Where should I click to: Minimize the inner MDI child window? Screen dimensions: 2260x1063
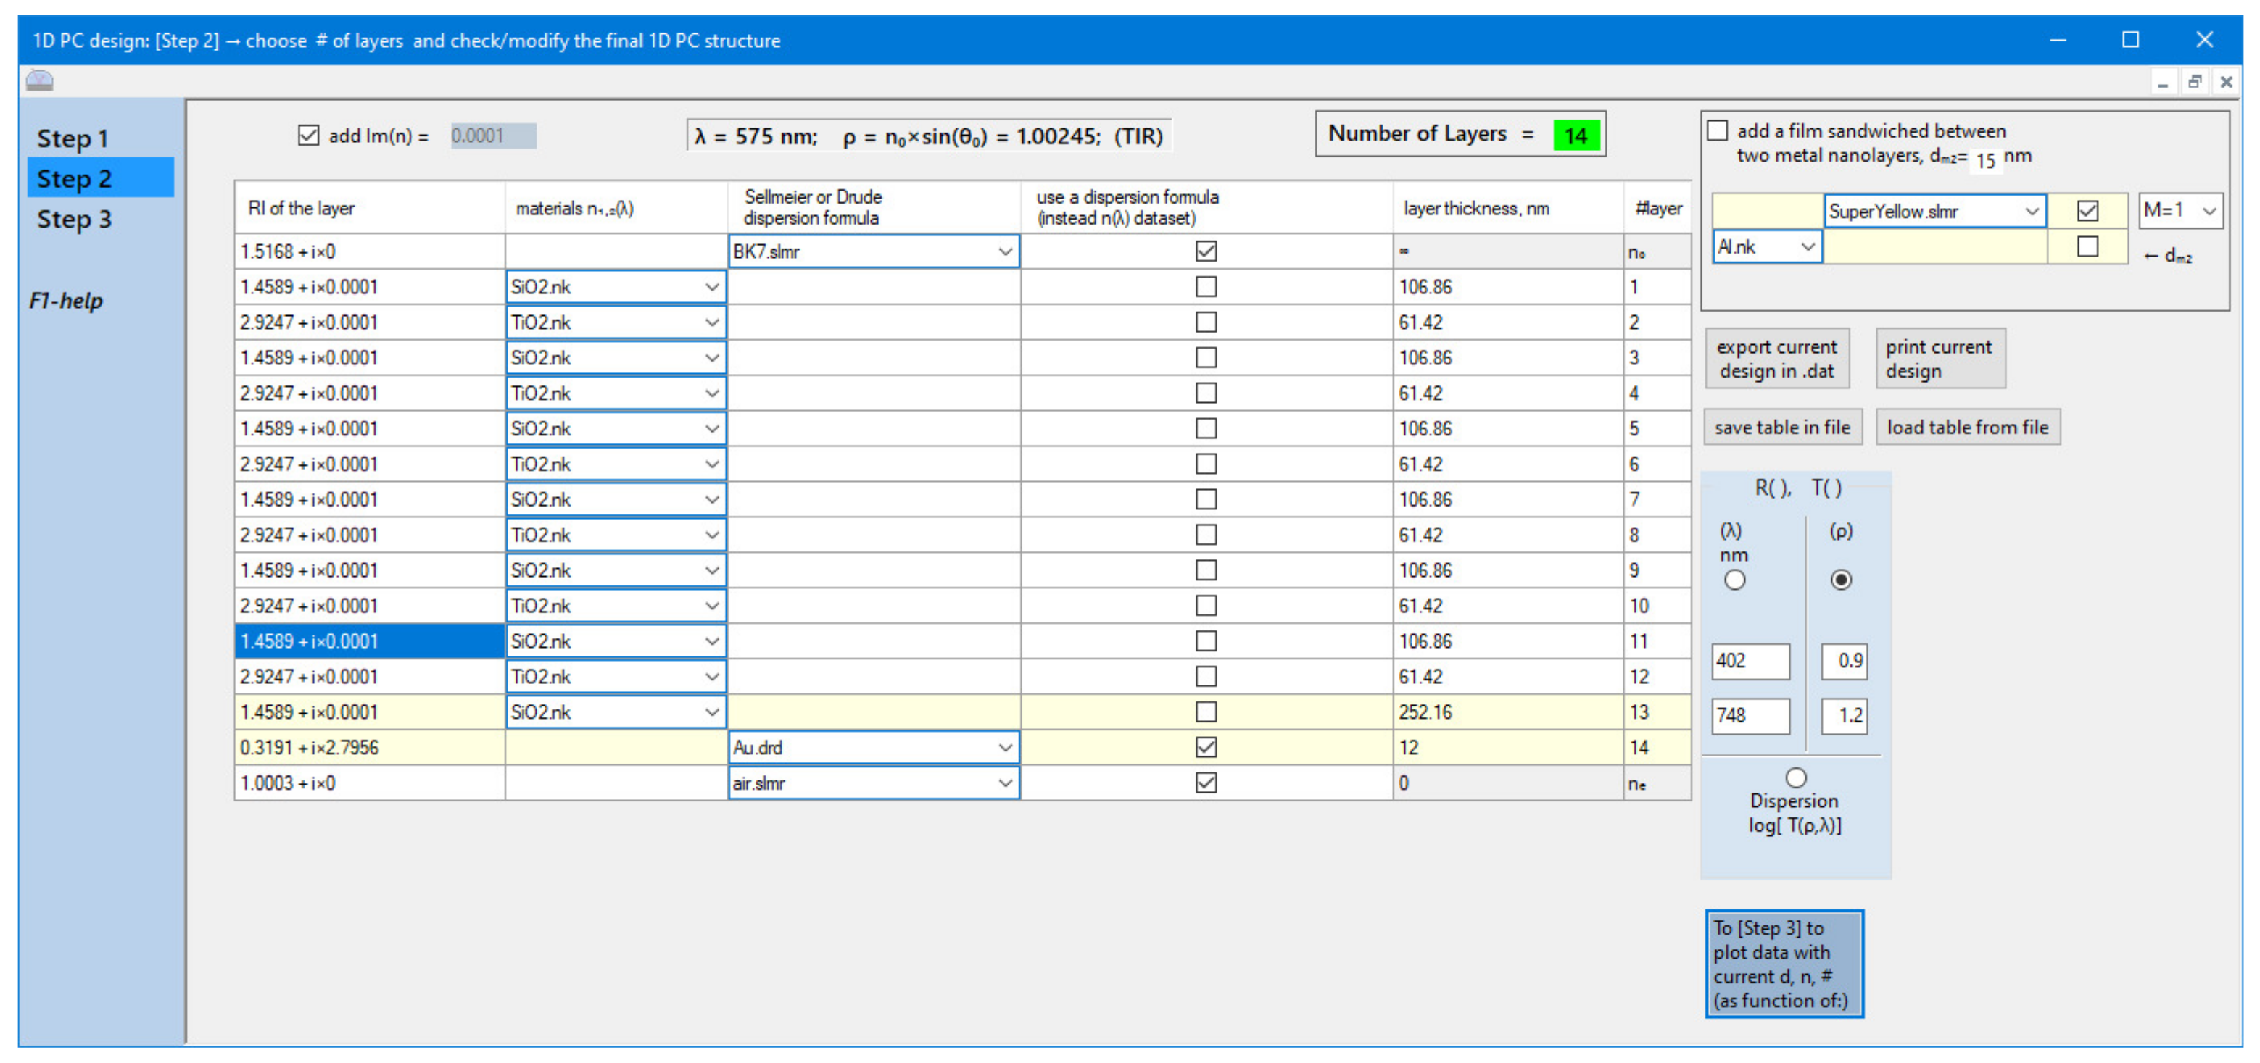(2163, 83)
